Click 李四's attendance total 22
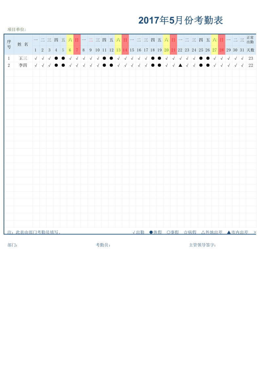 click(251, 65)
